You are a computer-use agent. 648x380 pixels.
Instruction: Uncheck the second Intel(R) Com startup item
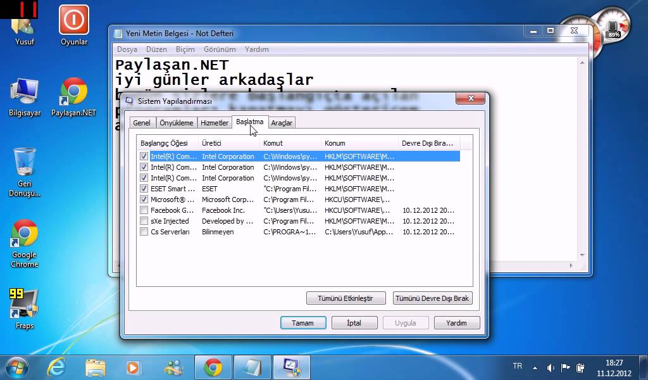(x=144, y=167)
